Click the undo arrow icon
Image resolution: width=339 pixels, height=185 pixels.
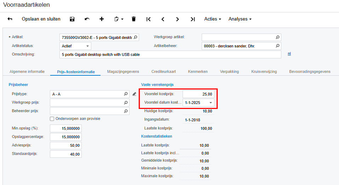coord(87,19)
